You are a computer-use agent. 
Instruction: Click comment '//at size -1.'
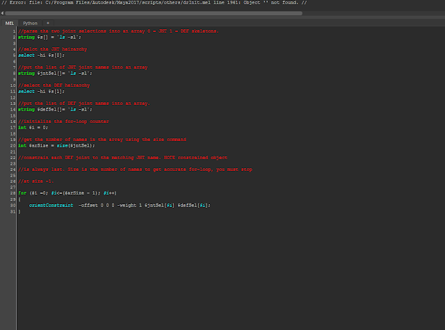coord(35,181)
